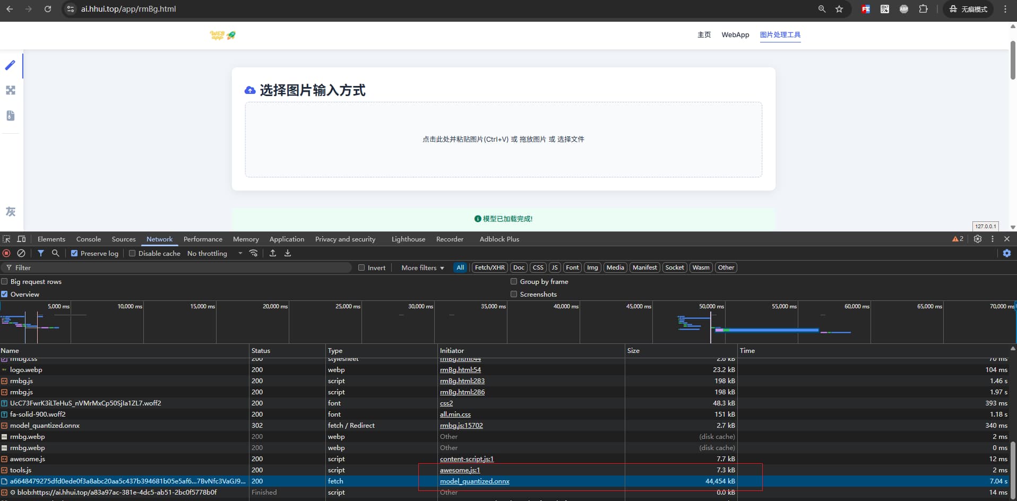Image resolution: width=1017 pixels, height=501 pixels.
Task: Open the model_quantized.onnx initiator link
Action: click(x=475, y=481)
